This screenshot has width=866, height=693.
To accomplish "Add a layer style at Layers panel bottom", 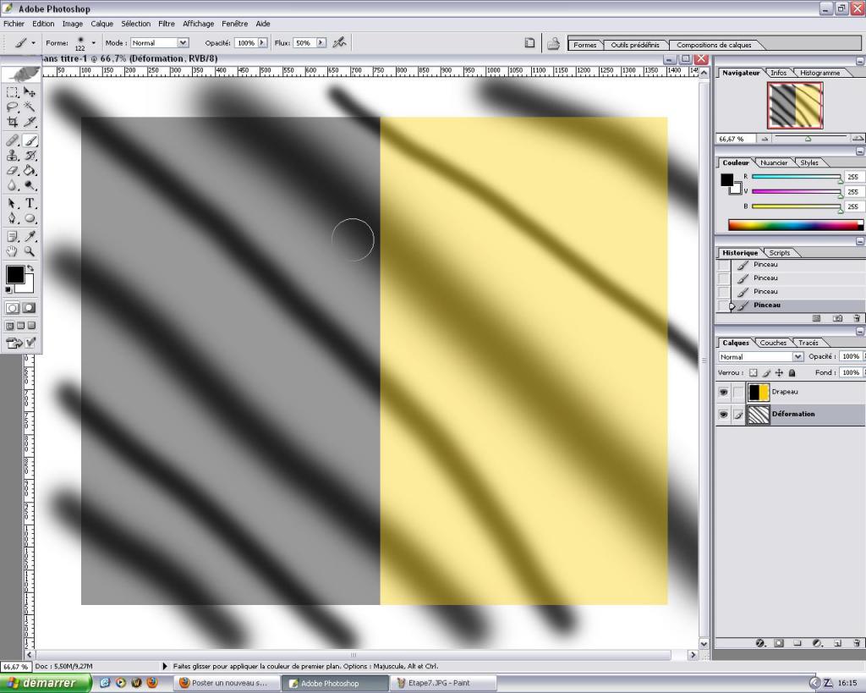I will pos(760,643).
